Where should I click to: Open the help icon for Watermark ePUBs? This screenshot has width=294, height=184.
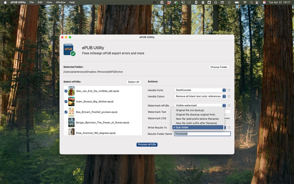(229, 106)
